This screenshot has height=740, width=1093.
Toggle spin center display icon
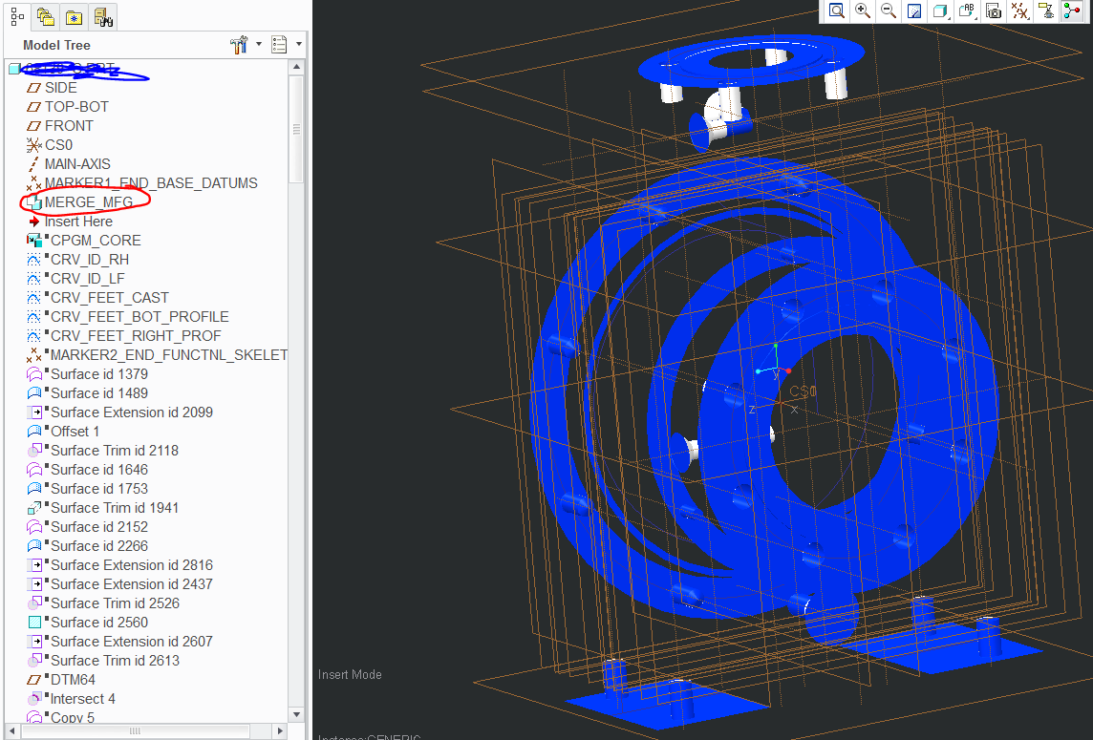click(1072, 11)
